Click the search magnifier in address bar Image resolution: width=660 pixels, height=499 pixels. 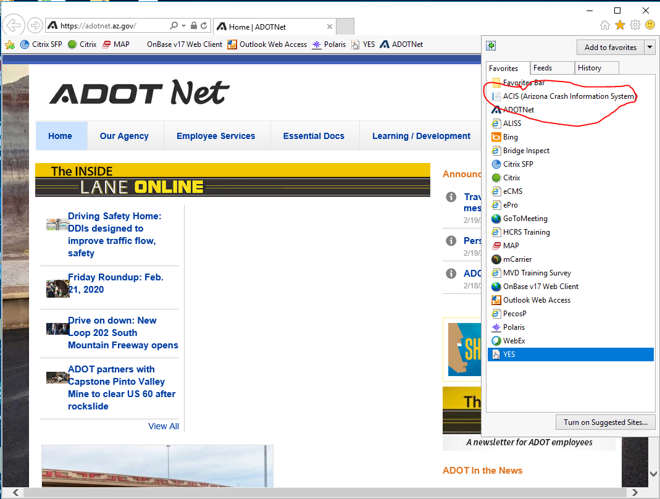174,26
